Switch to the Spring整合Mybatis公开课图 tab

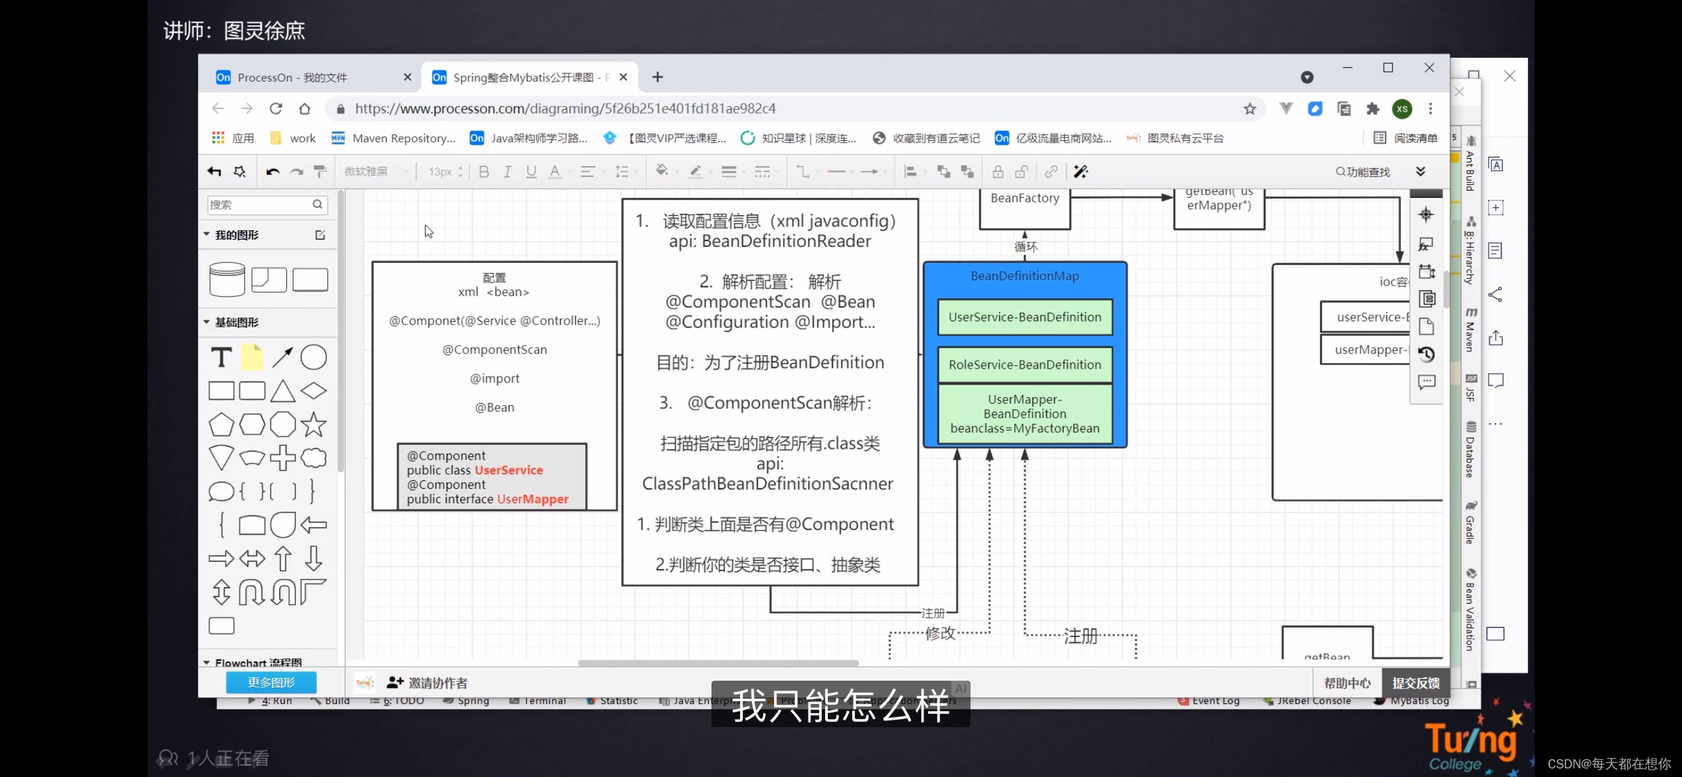tap(529, 77)
